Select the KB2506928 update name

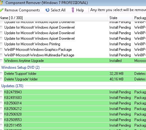pyautogui.click(x=13, y=114)
